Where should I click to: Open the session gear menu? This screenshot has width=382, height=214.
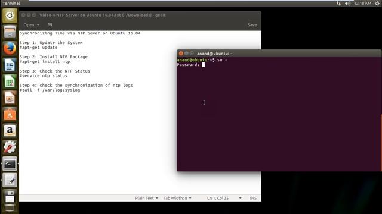click(377, 4)
